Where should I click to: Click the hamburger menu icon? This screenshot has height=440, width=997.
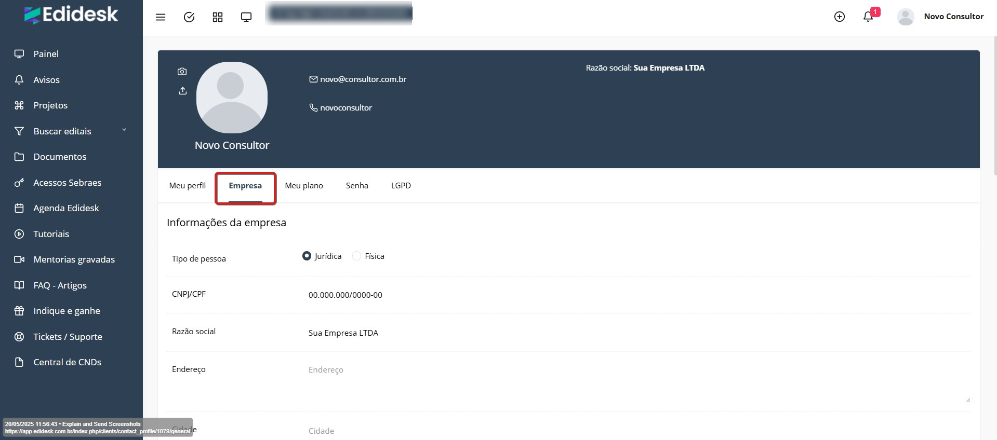tap(161, 17)
